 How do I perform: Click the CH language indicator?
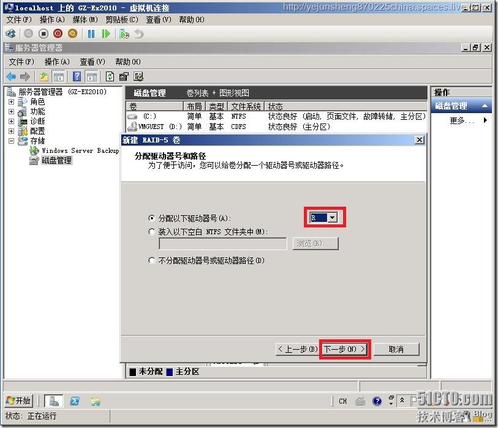[342, 401]
